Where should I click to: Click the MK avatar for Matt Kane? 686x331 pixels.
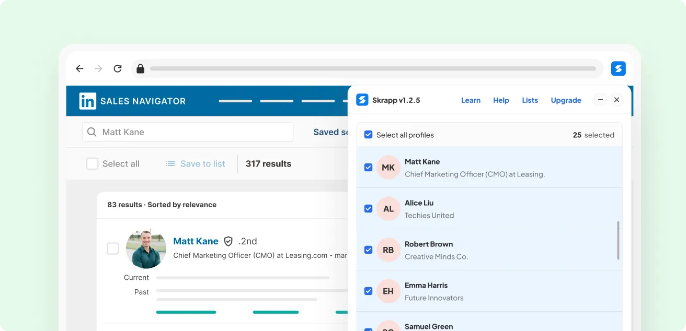click(x=388, y=167)
